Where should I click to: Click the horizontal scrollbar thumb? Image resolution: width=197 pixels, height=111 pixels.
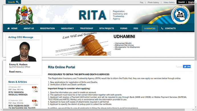click(x=94, y=110)
